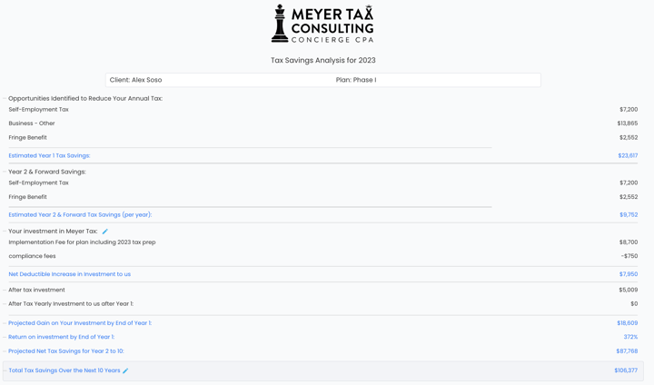Click the Client: Alex Soso field

coord(135,80)
